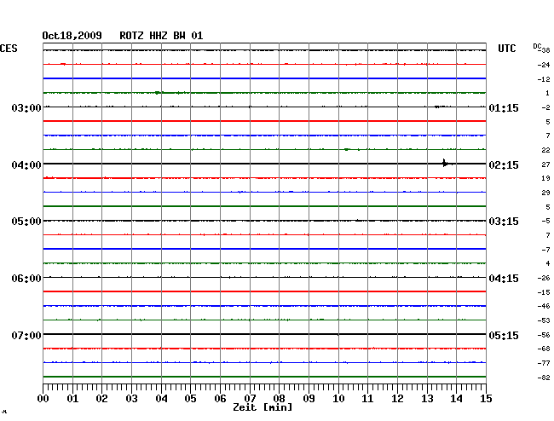Pick the 06 minute axis tick label
The width and height of the screenshot is (554, 421).
[x=220, y=399]
